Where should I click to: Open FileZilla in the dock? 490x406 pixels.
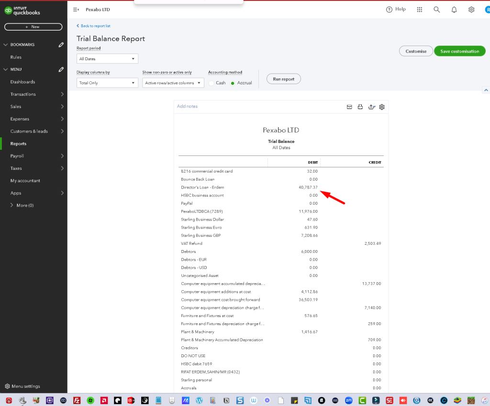77,400
